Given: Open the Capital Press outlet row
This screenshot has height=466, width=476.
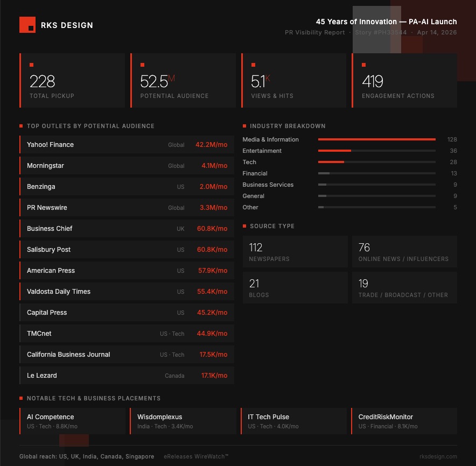Looking at the screenshot, I should (127, 313).
